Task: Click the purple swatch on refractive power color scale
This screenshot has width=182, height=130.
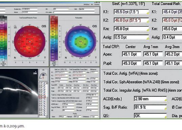Action: tap(2, 25)
